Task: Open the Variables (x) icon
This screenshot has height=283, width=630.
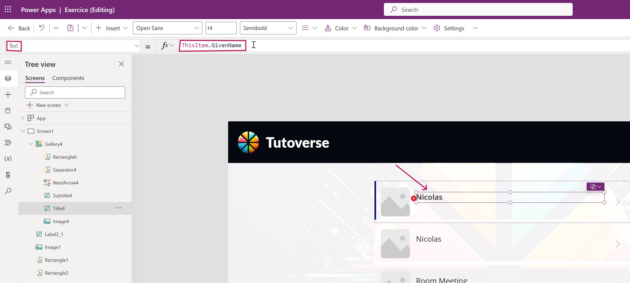Action: click(8, 158)
